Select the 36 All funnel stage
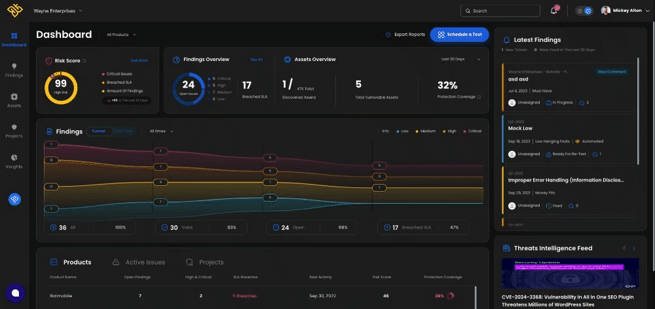 (90, 228)
